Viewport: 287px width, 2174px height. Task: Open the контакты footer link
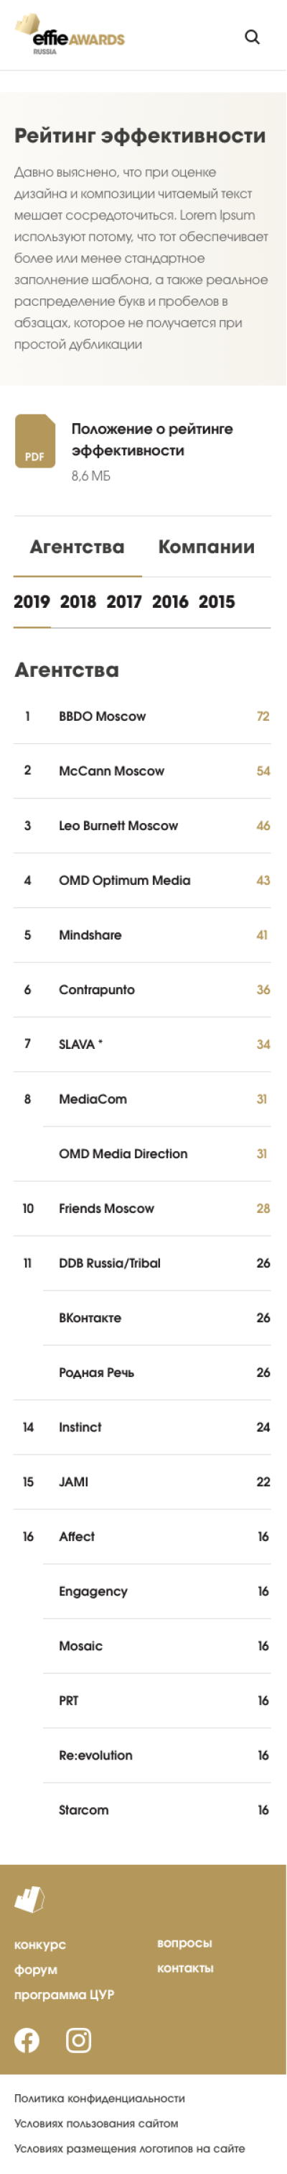(185, 1968)
